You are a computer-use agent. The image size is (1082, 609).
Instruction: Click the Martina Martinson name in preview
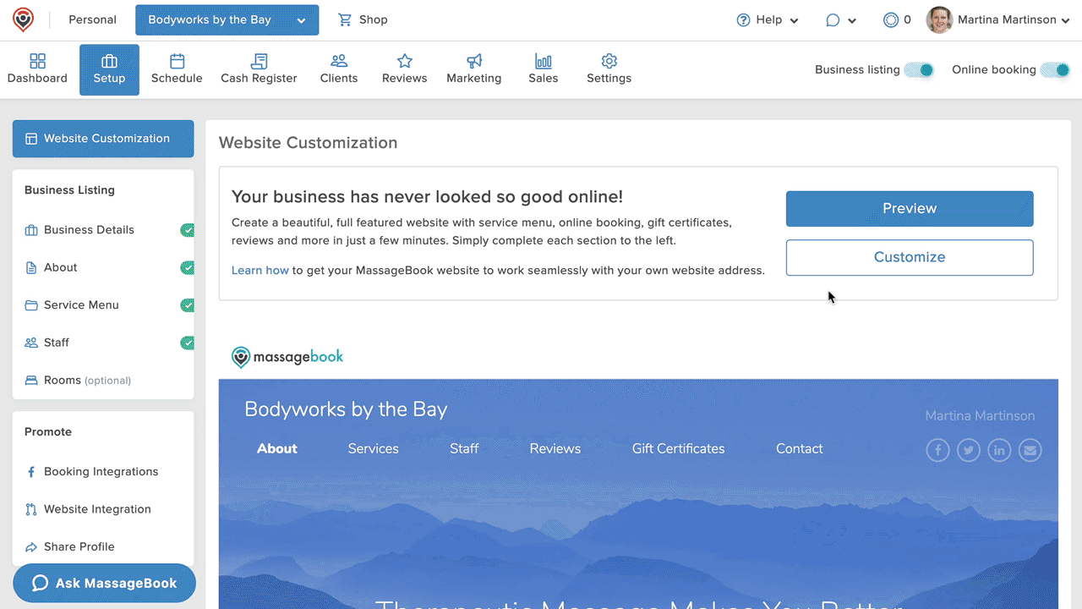point(980,416)
